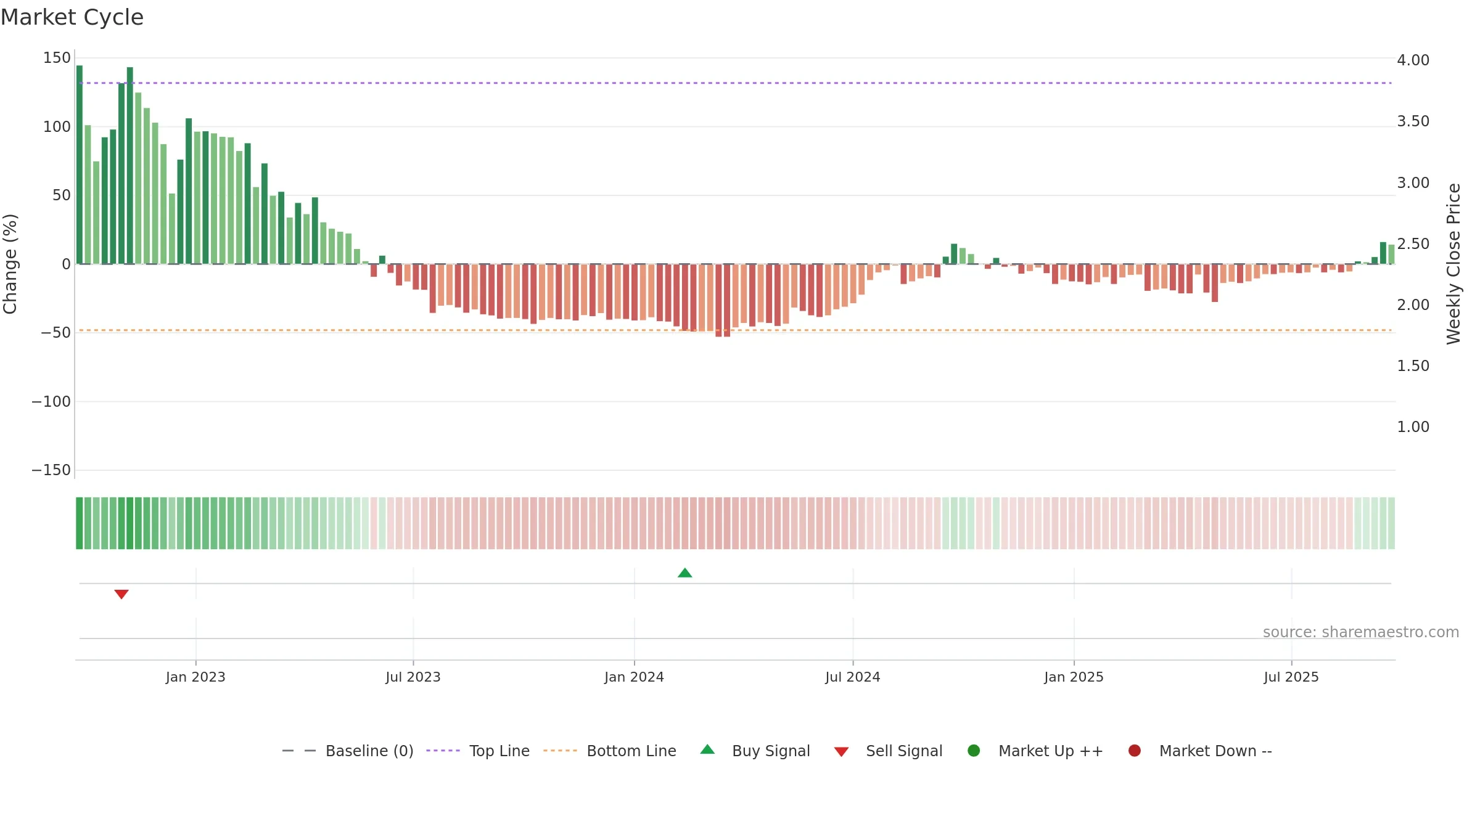Screen dimensions: 1480x832
Task: Click the Market Cycle chart title
Action: [x=72, y=17]
